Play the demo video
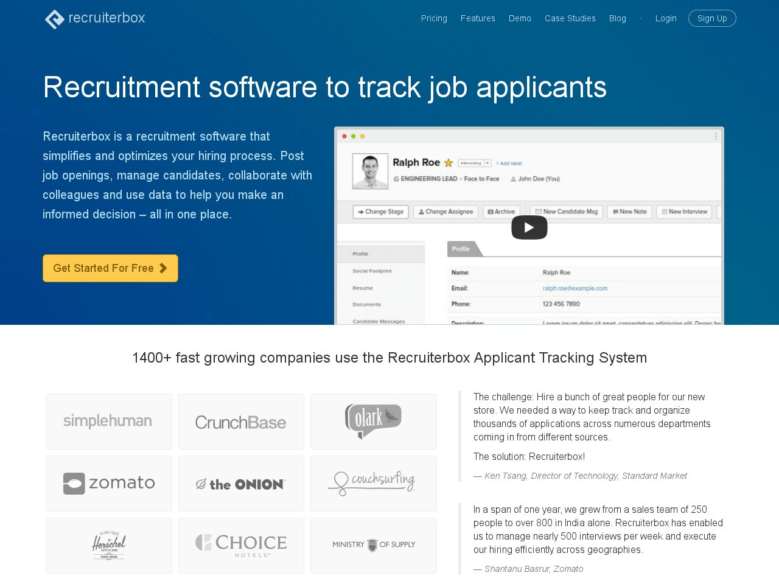Screen dimensions: 779x584 (529, 228)
